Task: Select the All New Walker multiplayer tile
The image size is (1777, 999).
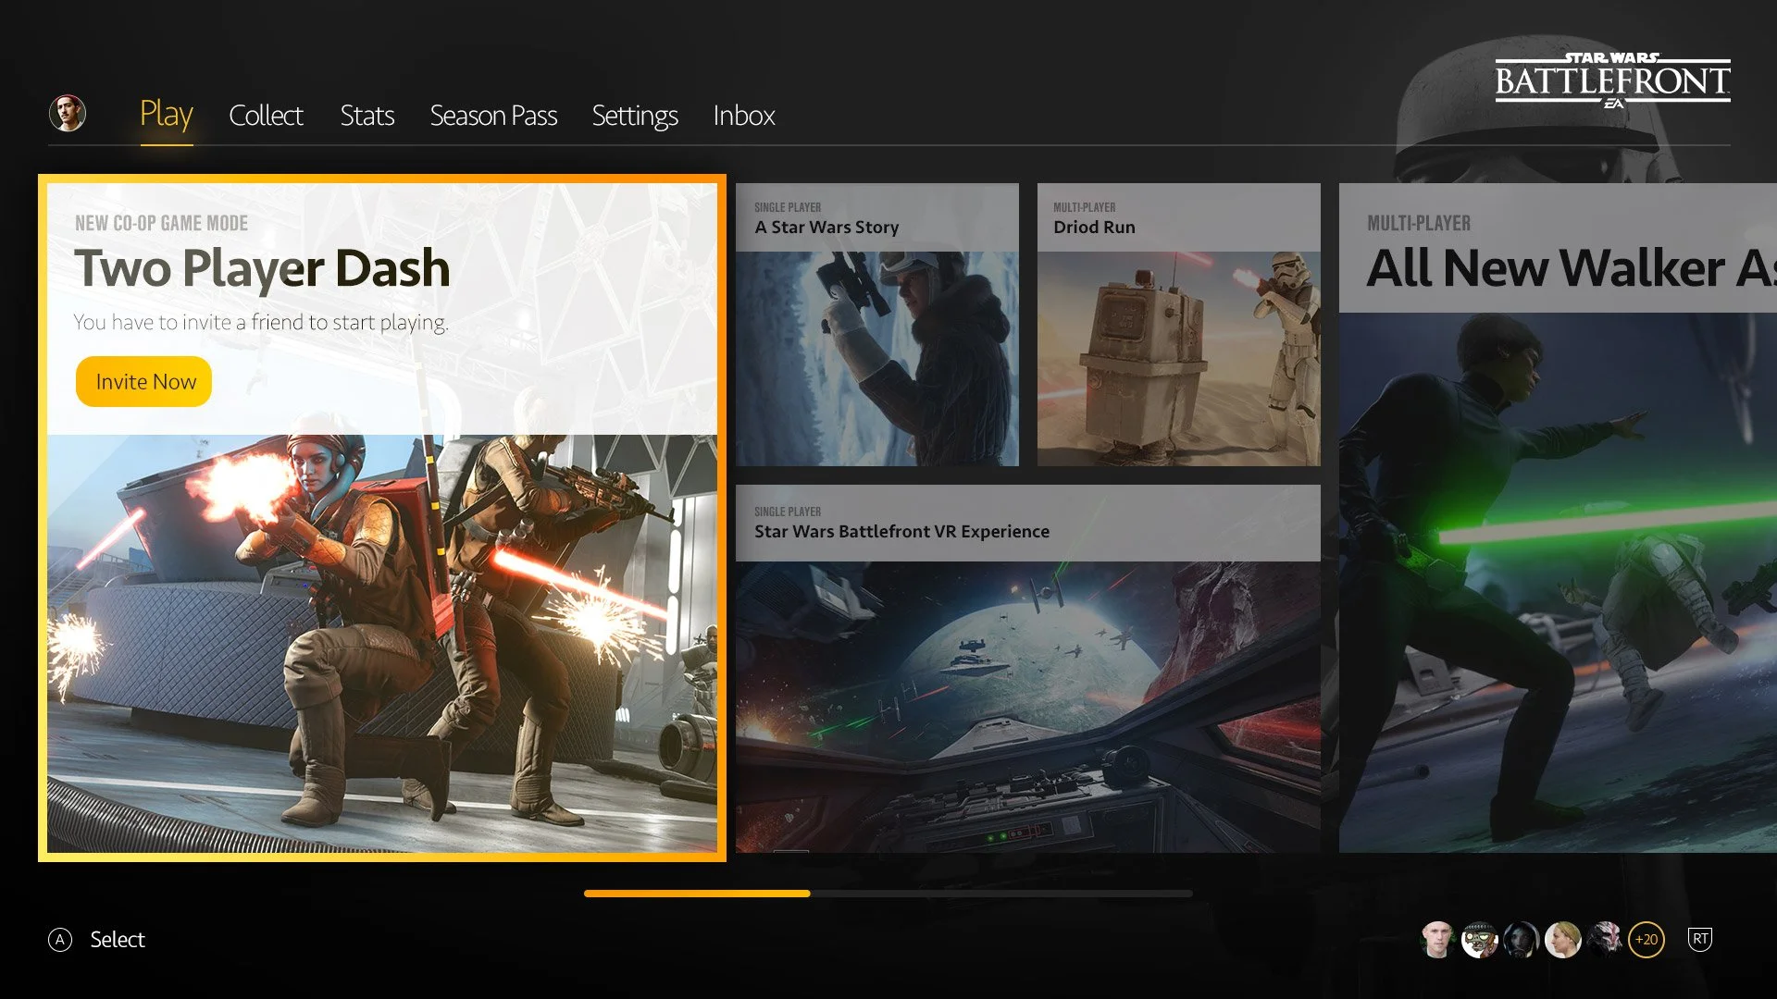Action: coord(1557,518)
